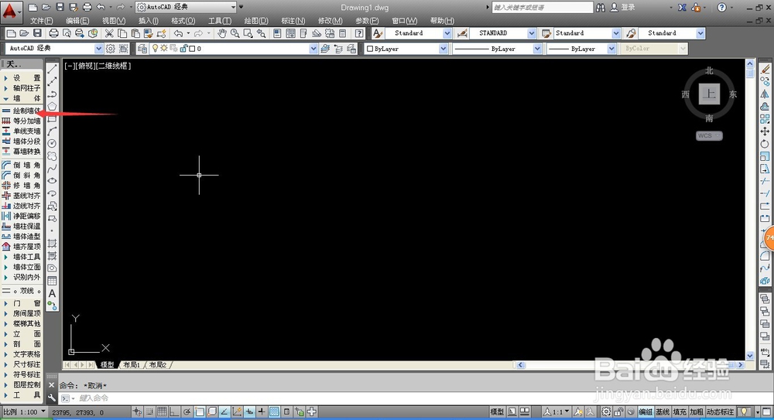774x420 pixels.
Task: Toggle the 动态标注 status bar button
Action: pyautogui.click(x=720, y=411)
